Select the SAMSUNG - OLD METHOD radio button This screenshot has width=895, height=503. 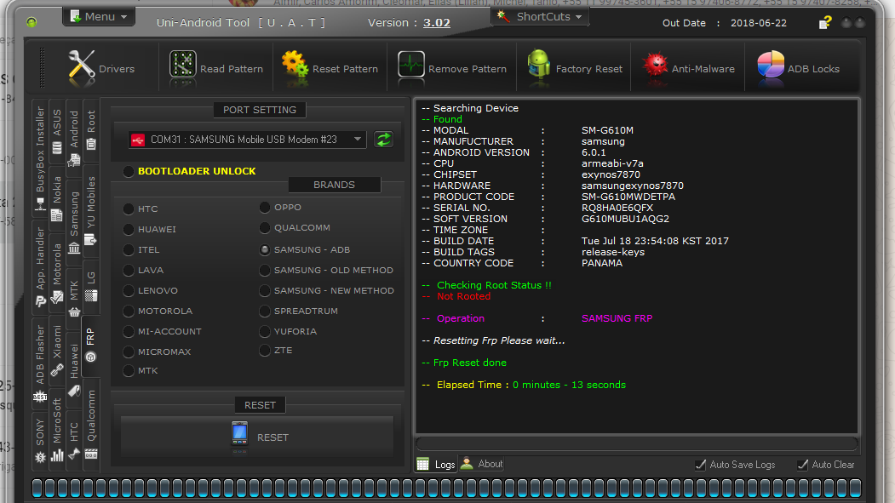(265, 271)
